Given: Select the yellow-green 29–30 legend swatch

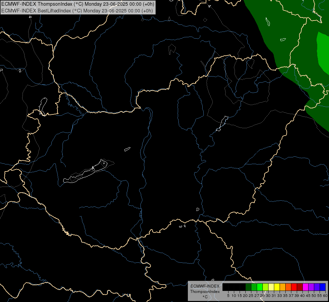Looking at the screenshot, I should tap(265, 287).
